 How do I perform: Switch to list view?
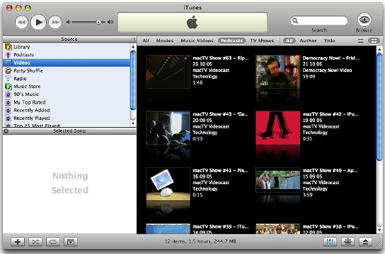click(x=360, y=41)
